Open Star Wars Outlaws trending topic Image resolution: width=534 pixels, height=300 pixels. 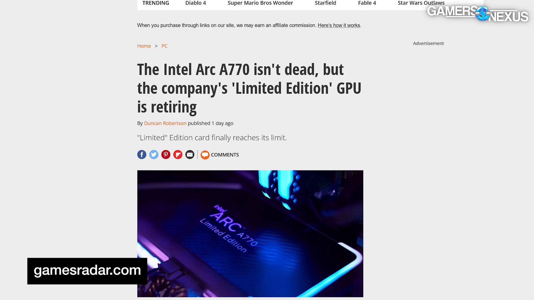click(421, 3)
